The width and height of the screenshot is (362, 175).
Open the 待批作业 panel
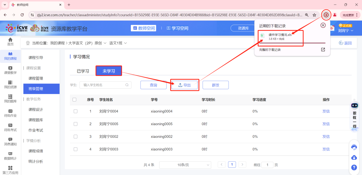(10, 114)
